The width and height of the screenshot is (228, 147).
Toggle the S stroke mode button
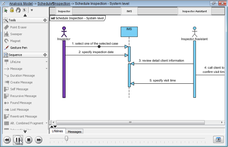point(24,10)
